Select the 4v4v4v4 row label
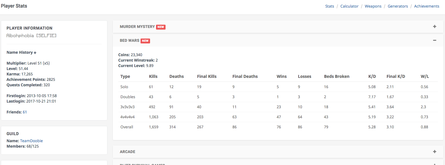 pos(127,117)
